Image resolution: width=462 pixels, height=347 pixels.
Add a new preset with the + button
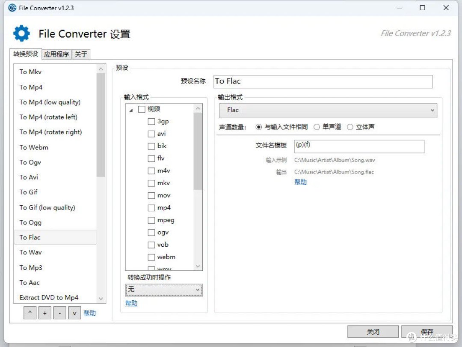tap(44, 313)
